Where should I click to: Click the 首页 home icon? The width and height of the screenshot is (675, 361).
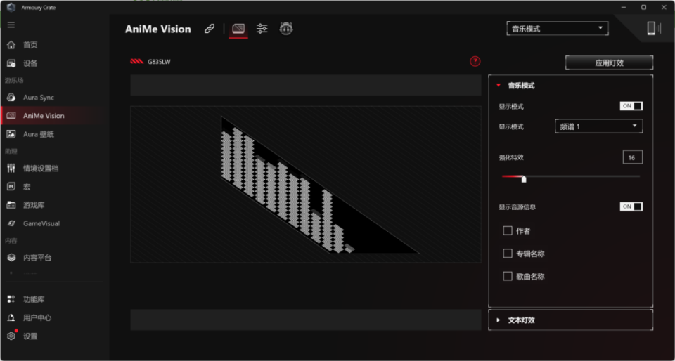(11, 45)
